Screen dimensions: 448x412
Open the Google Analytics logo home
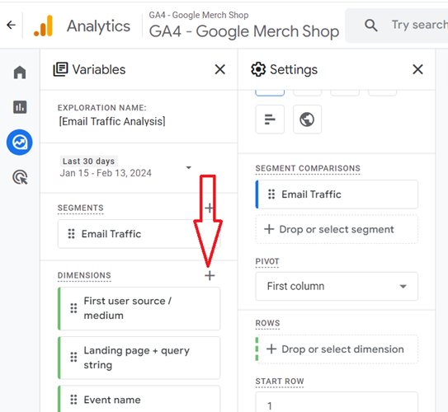pos(43,26)
